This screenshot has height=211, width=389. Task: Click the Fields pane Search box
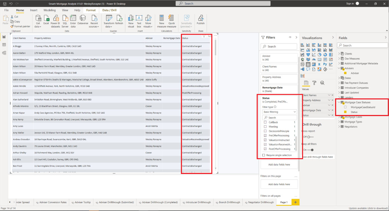(x=363, y=45)
